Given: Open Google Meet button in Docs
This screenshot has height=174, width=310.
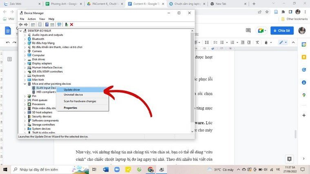Looking at the screenshot, I should point(261,31).
